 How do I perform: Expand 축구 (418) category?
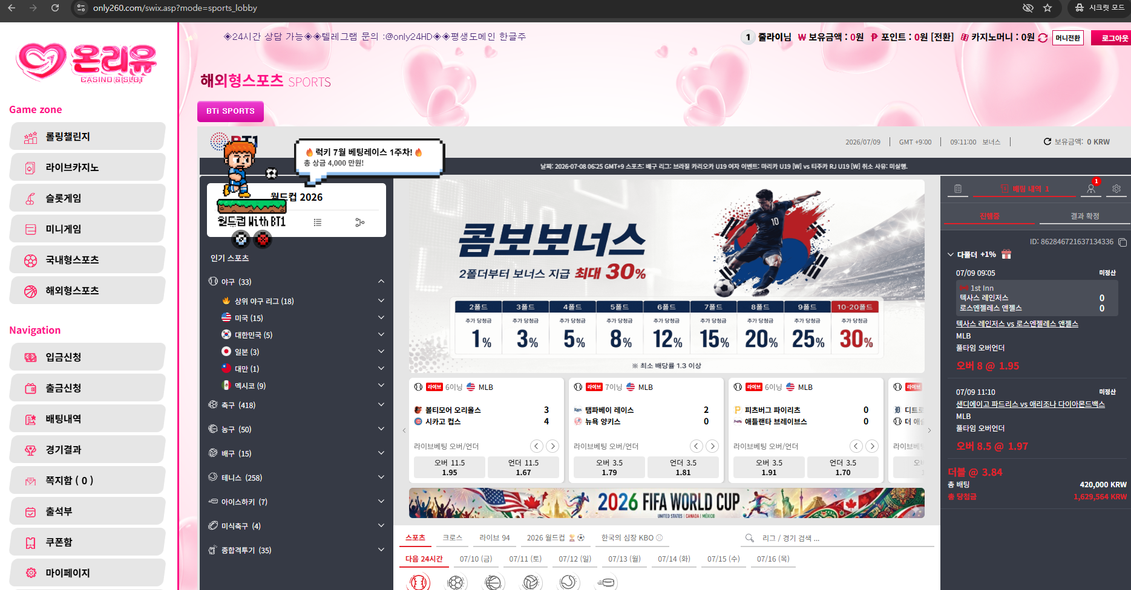tap(381, 404)
